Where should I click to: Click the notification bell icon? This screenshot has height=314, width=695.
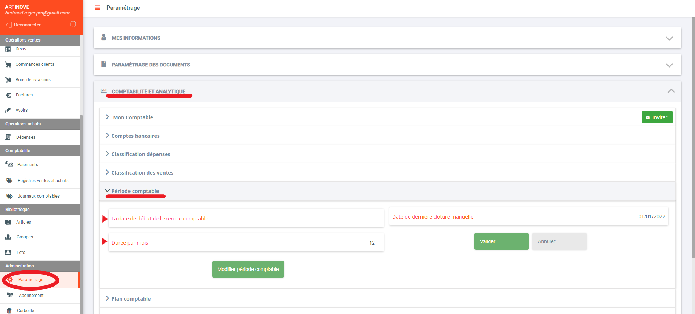pyautogui.click(x=73, y=24)
